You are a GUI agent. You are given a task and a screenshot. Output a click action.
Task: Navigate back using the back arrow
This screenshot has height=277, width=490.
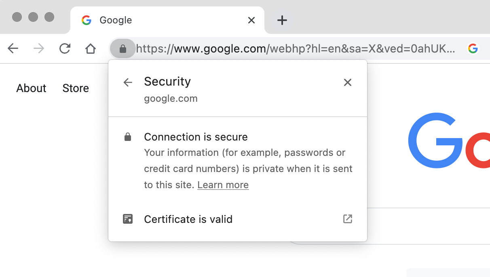coord(13,48)
